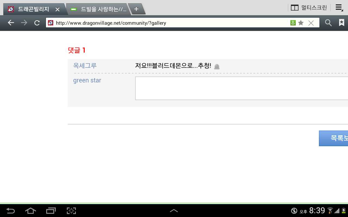Open the 옥세그루 user profile link
Viewport: 348px width, 217px height.
(x=85, y=66)
